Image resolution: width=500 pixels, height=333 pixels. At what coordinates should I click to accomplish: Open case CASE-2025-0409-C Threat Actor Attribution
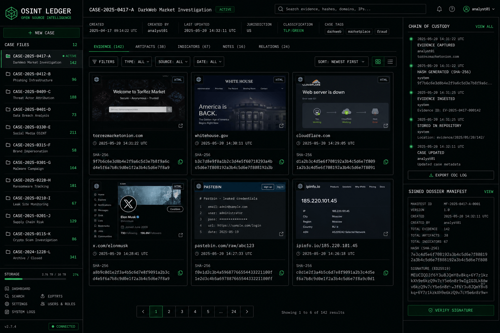point(41,95)
